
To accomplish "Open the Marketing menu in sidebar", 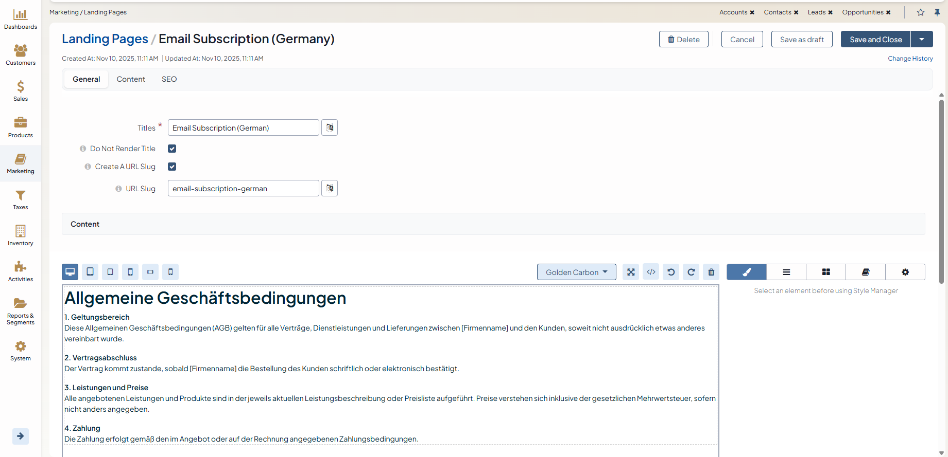I will coord(21,163).
